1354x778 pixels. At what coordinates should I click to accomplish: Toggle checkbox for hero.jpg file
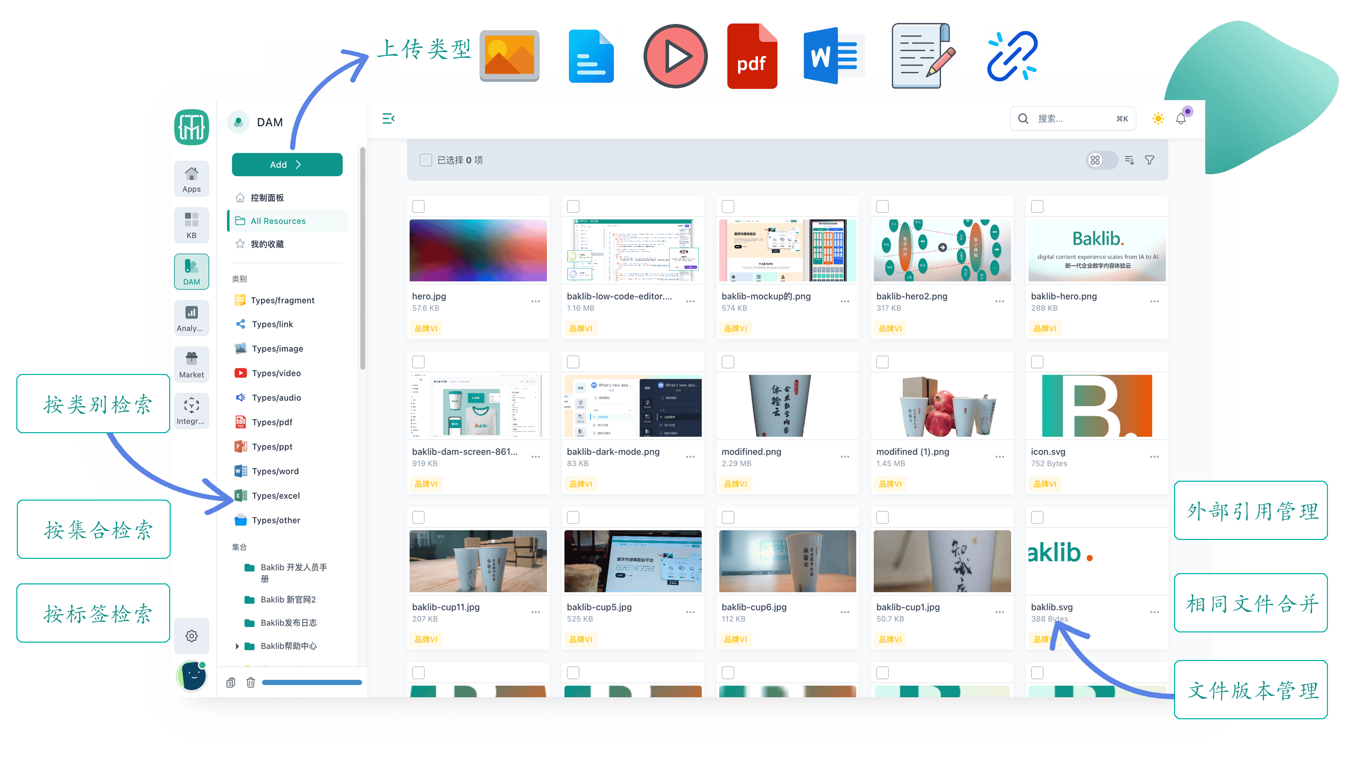(x=420, y=206)
